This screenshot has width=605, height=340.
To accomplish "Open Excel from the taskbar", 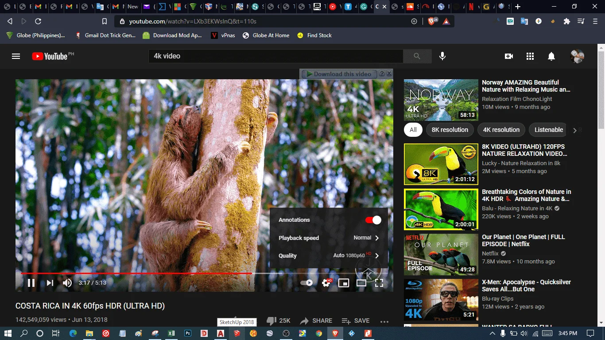I will point(171,333).
